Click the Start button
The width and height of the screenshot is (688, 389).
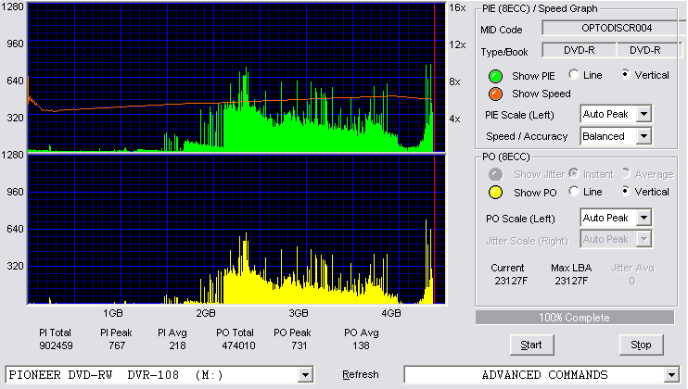pos(531,345)
